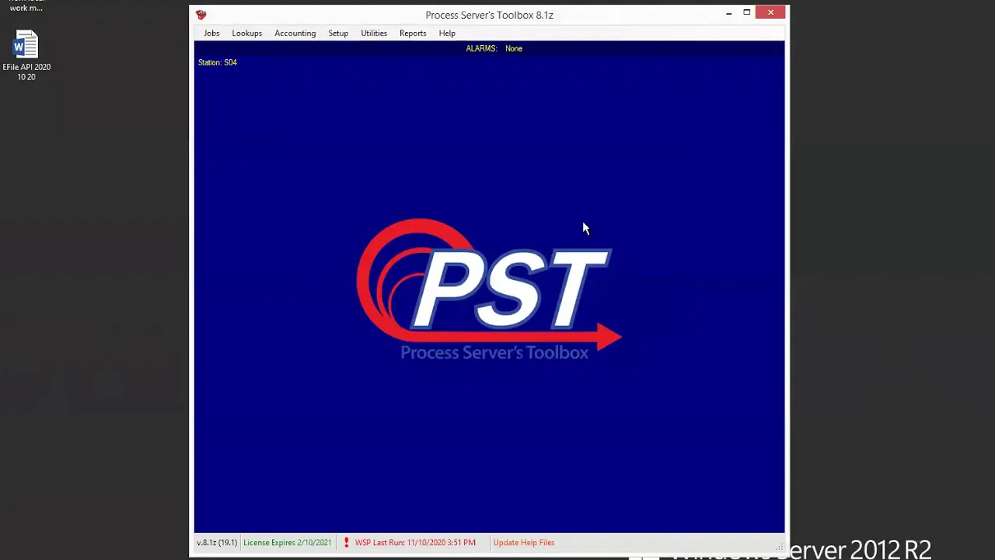
Task: Open the Lookups menu
Action: click(x=246, y=33)
